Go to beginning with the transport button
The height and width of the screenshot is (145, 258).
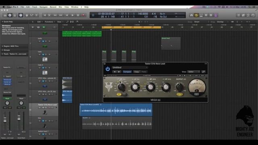(45, 15)
